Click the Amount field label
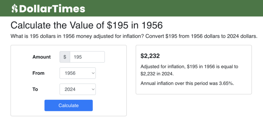 click(x=42, y=57)
